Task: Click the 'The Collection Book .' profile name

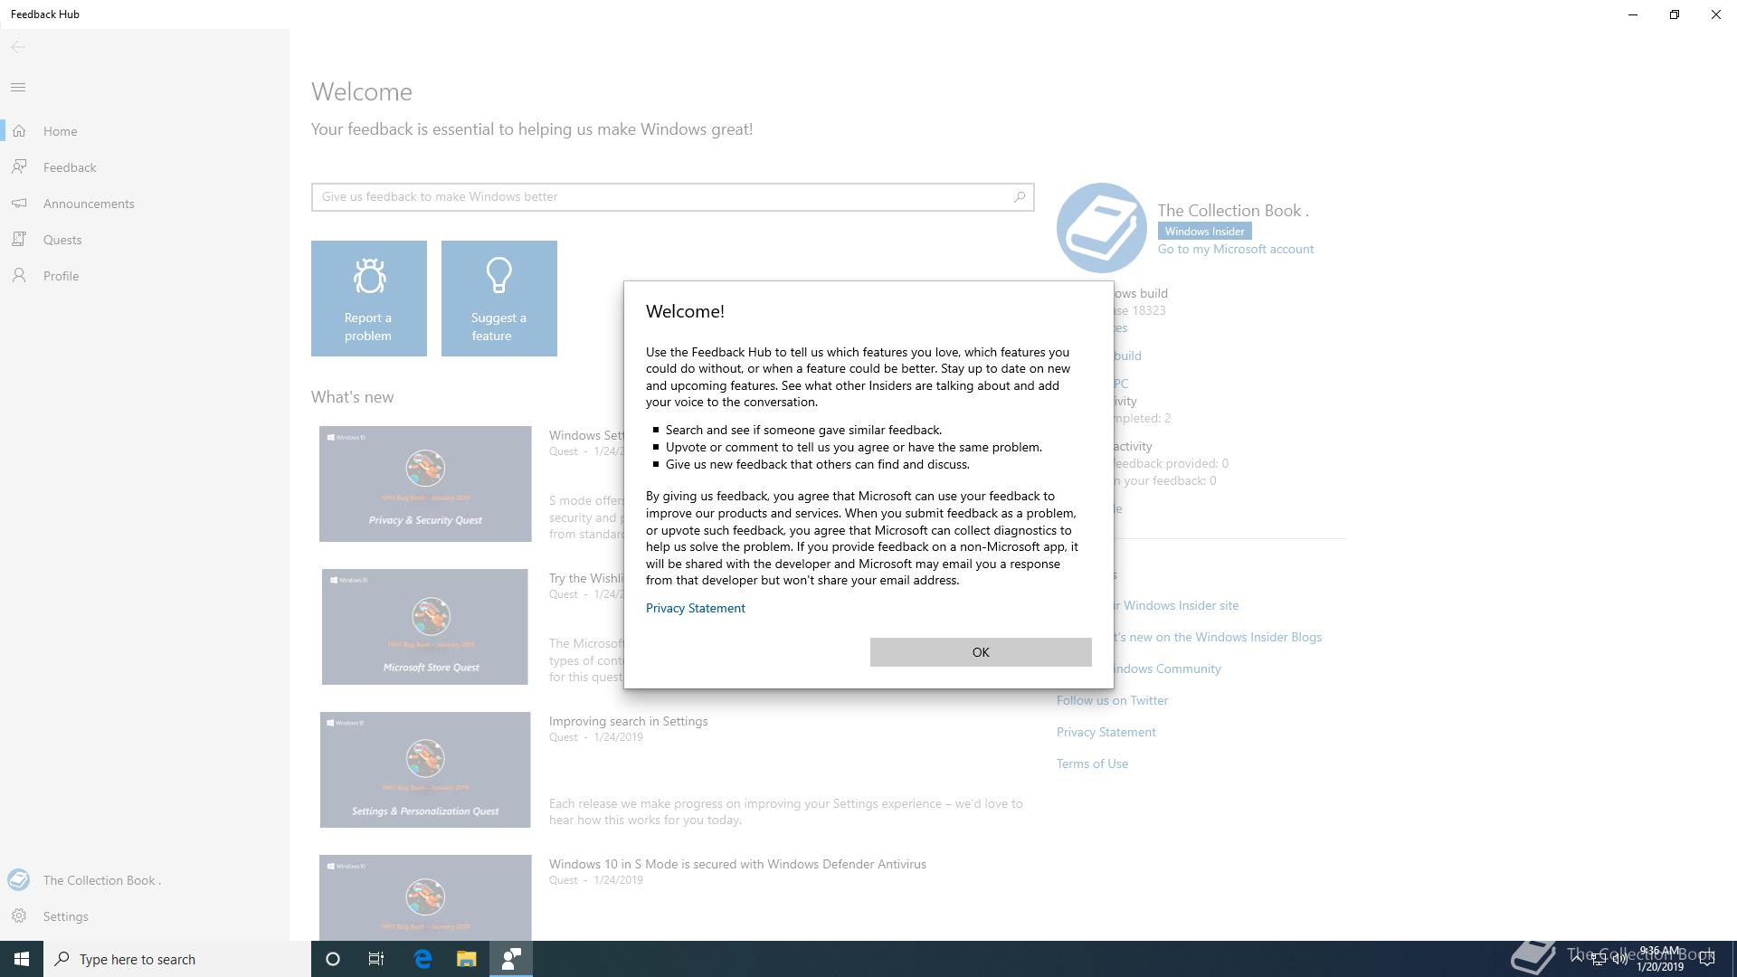Action: [1233, 211]
